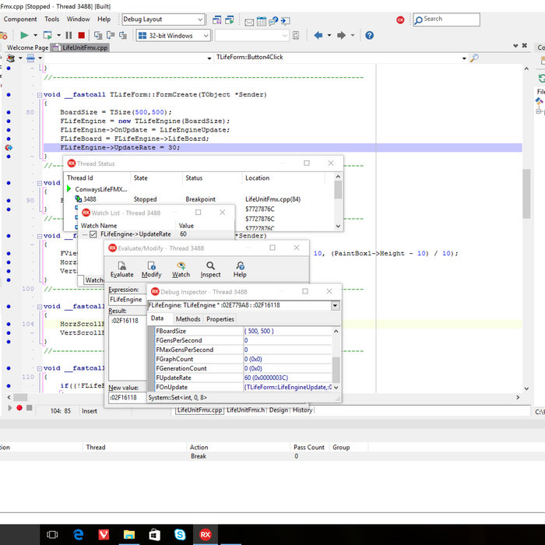545x545 pixels.
Task: Click the Debug Inspector data scrollbar thumb
Action: tap(336, 370)
